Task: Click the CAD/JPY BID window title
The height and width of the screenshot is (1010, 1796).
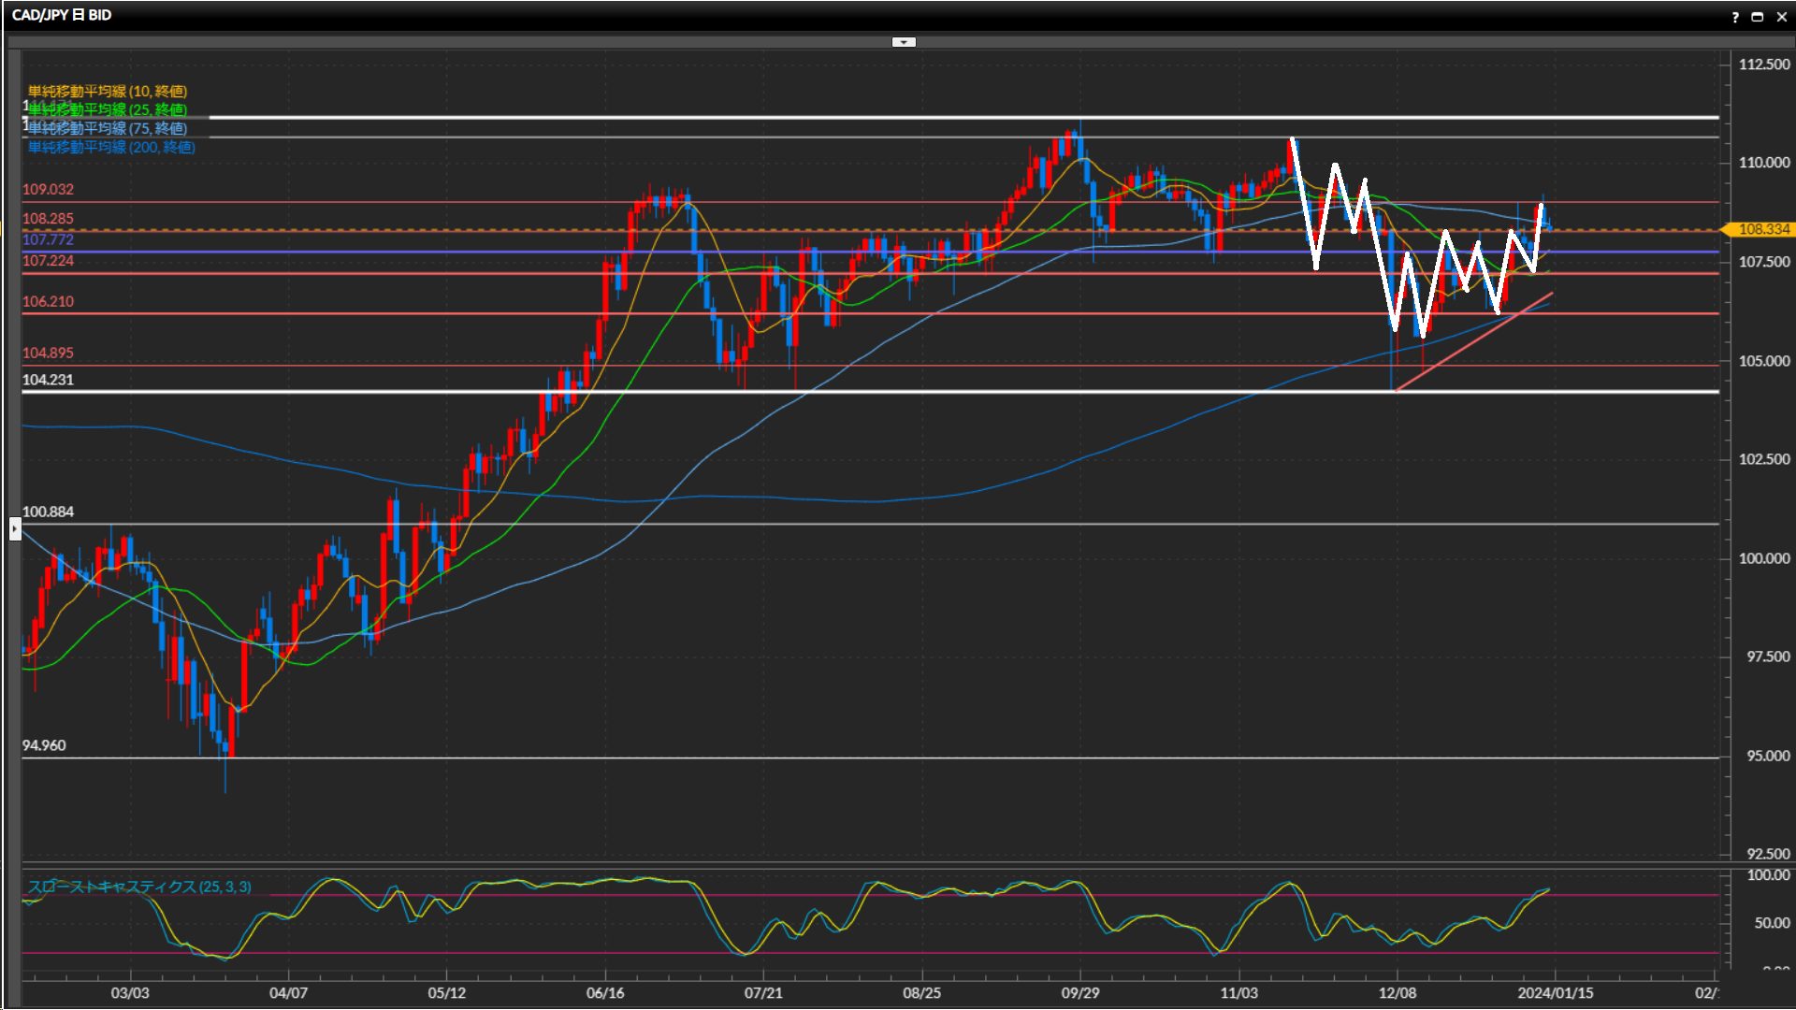Action: 62,15
